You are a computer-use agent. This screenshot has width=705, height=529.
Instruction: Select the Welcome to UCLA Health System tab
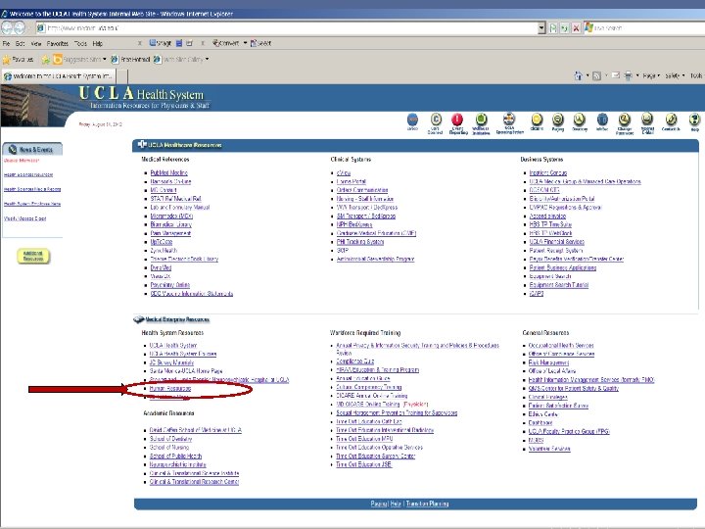click(59, 76)
